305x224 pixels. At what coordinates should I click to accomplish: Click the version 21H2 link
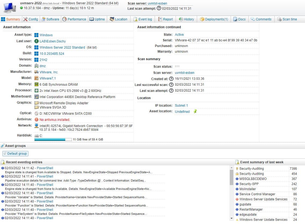43,60
